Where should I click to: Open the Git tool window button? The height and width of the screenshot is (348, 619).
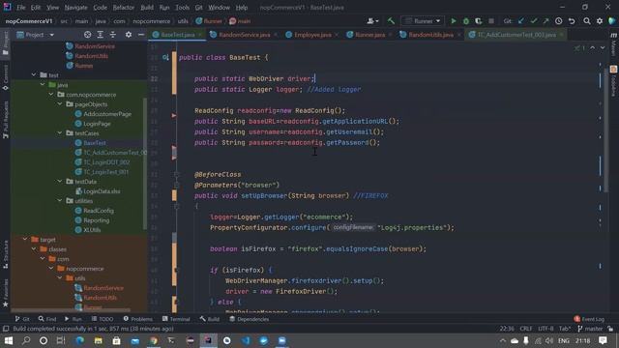pyautogui.click(x=22, y=319)
